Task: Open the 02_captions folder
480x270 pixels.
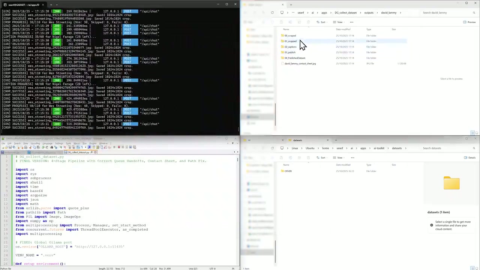Action: pyautogui.click(x=290, y=47)
